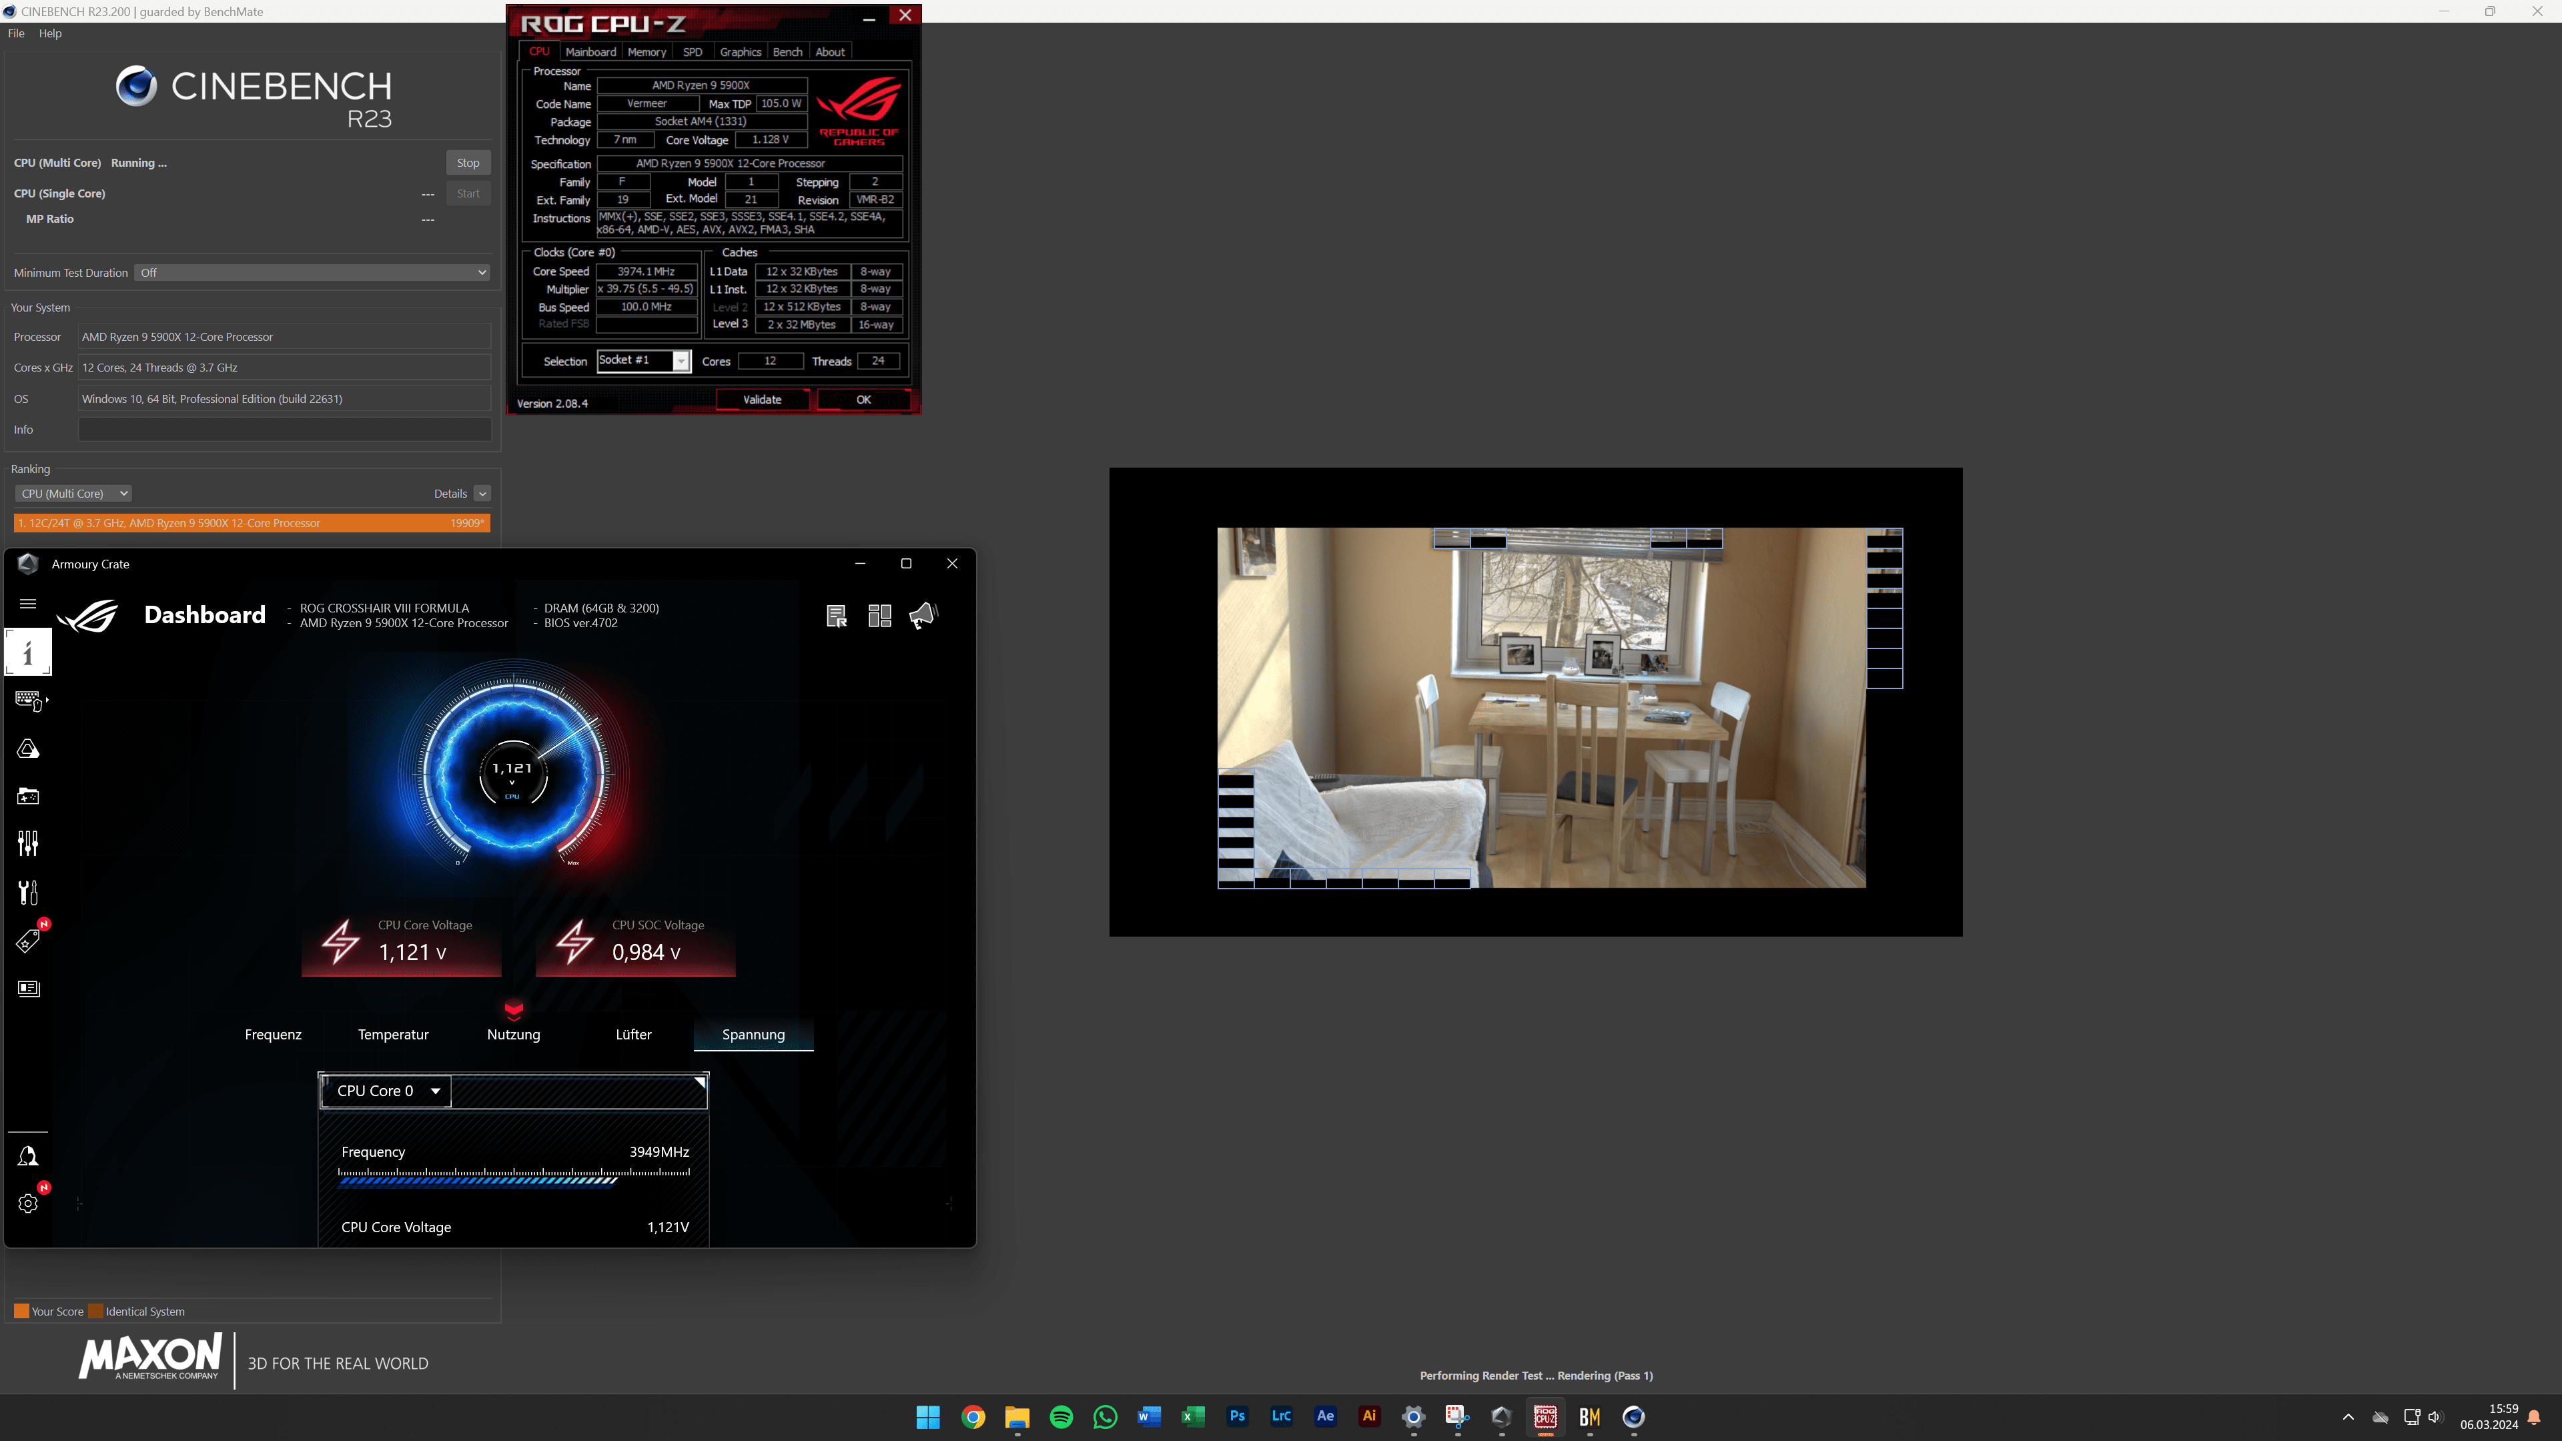
Task: Switch to About tab in CPU-Z
Action: [831, 52]
